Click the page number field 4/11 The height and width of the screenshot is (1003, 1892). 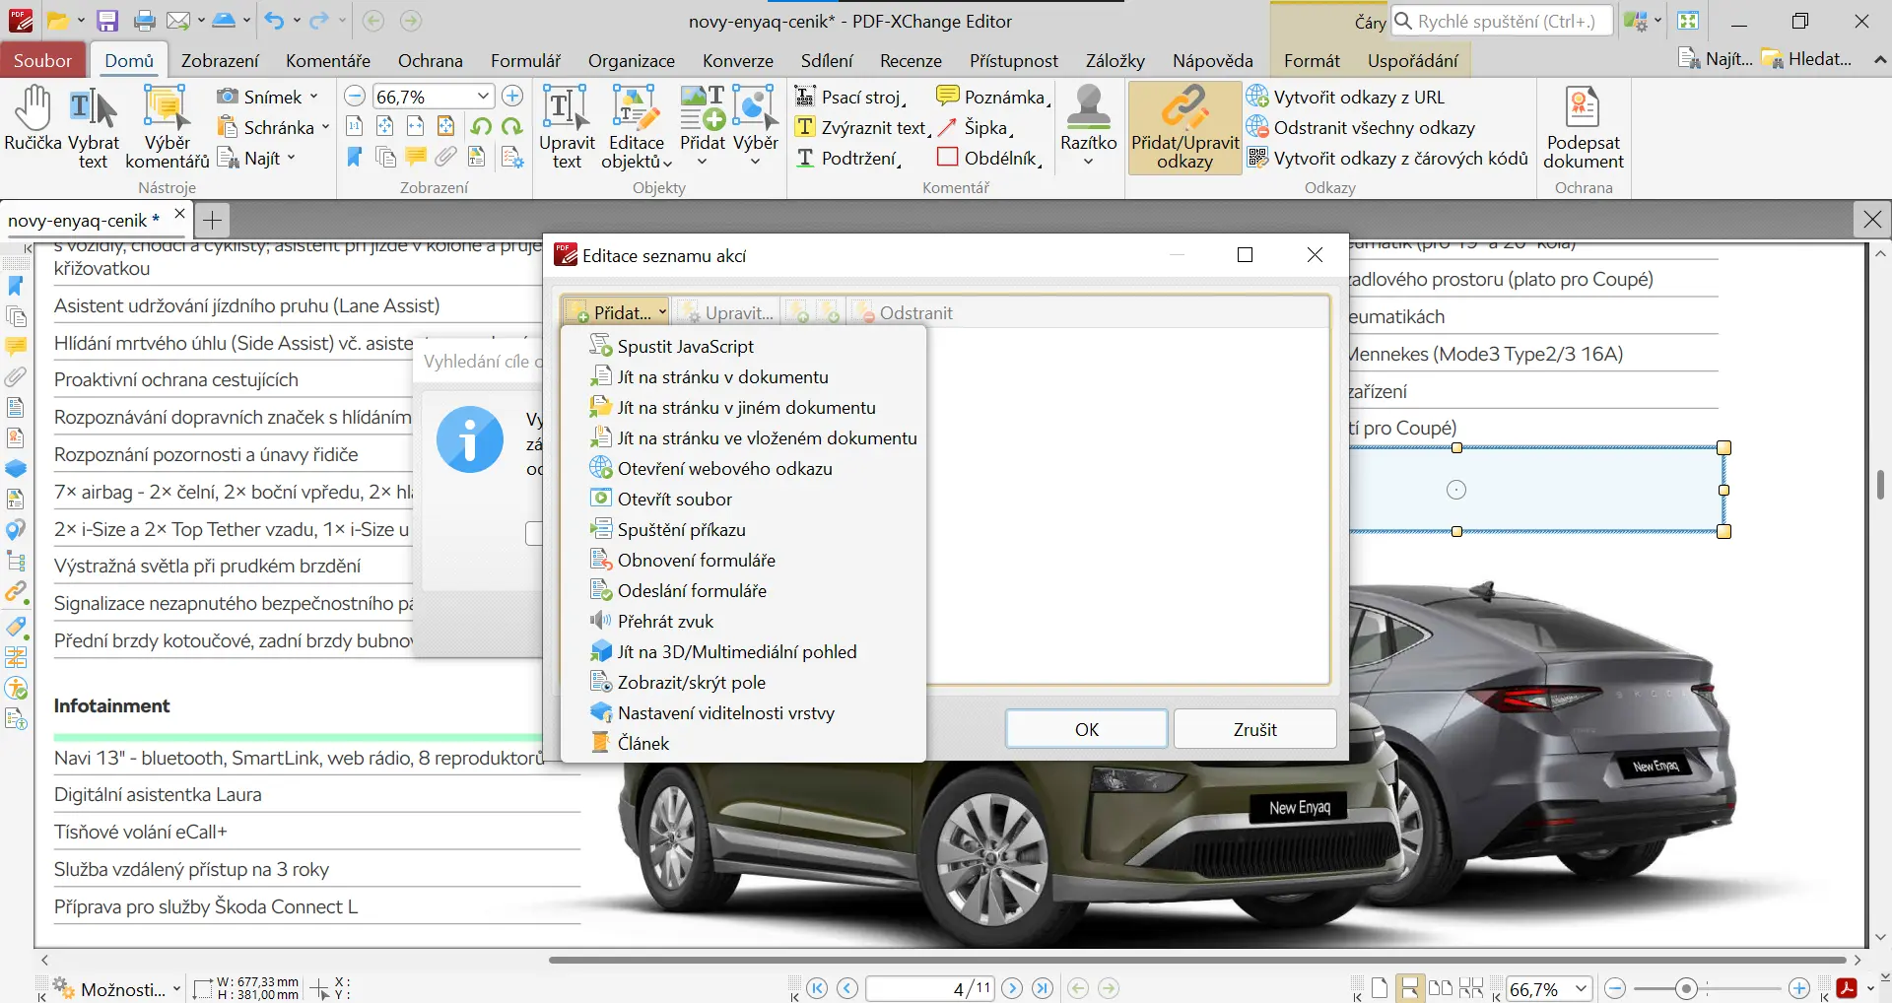pos(929,988)
